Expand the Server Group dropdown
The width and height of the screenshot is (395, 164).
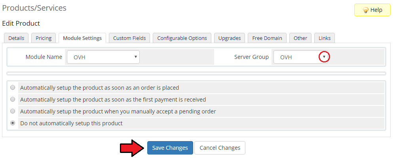(301, 57)
